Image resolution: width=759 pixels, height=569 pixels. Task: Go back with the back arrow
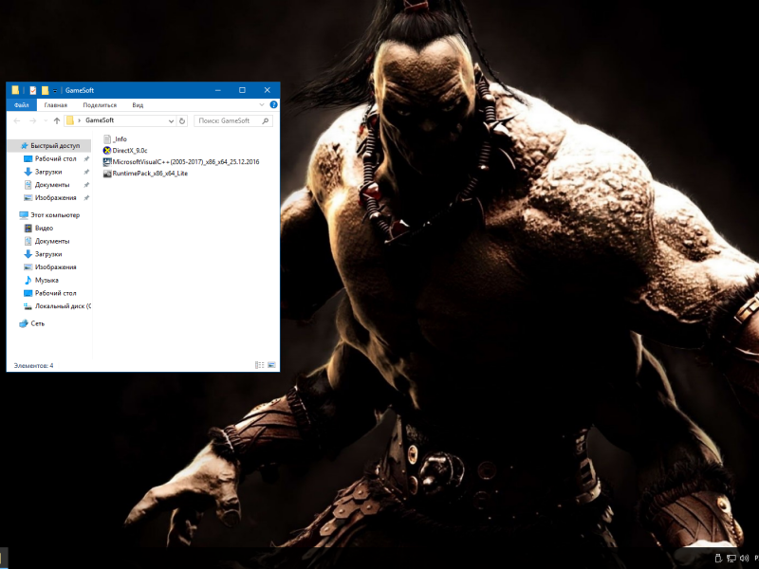(17, 121)
